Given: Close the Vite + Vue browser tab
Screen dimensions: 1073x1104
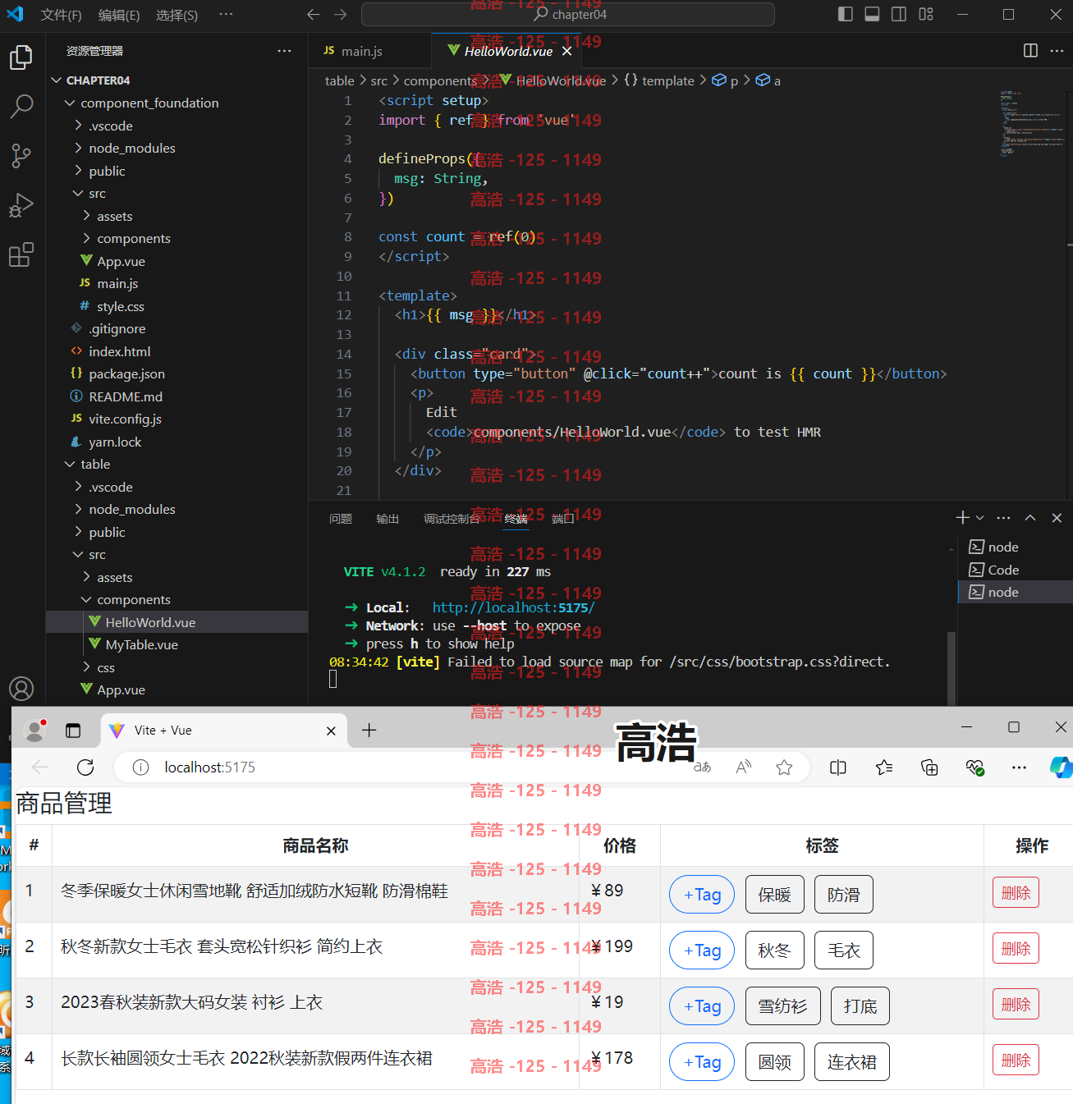Looking at the screenshot, I should tap(331, 731).
